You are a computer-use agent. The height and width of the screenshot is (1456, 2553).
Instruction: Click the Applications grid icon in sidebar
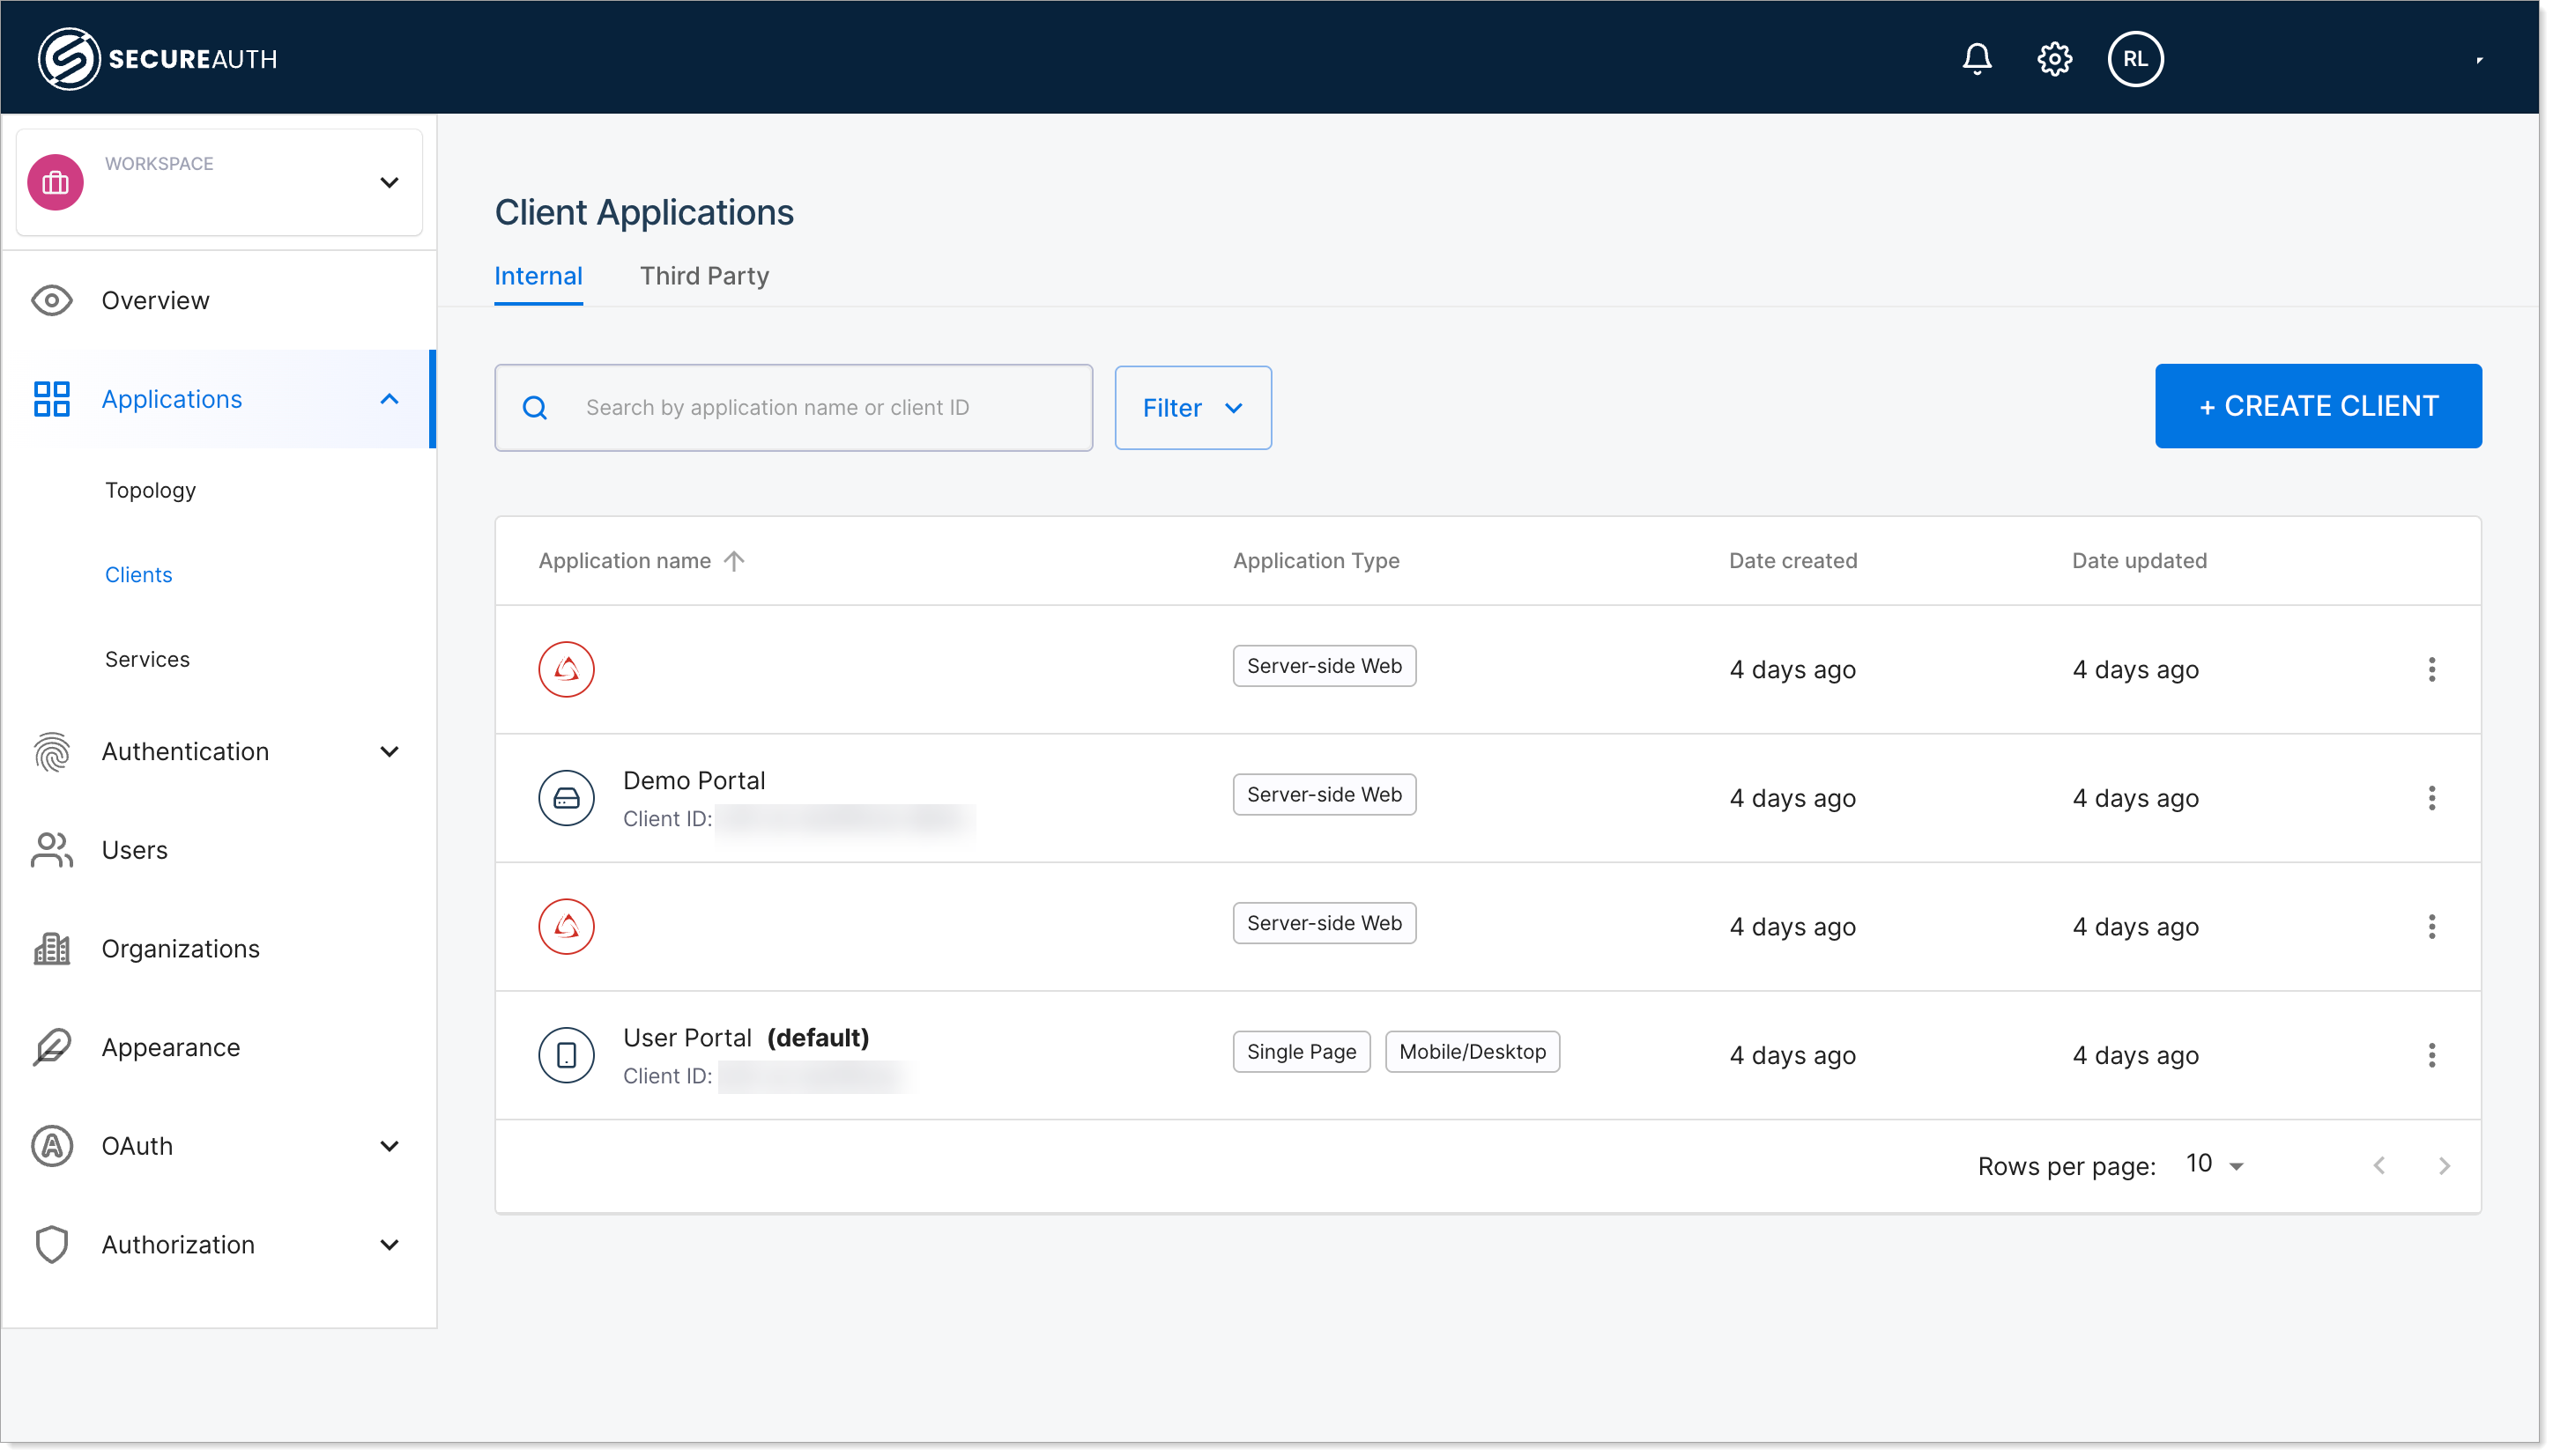pyautogui.click(x=53, y=400)
